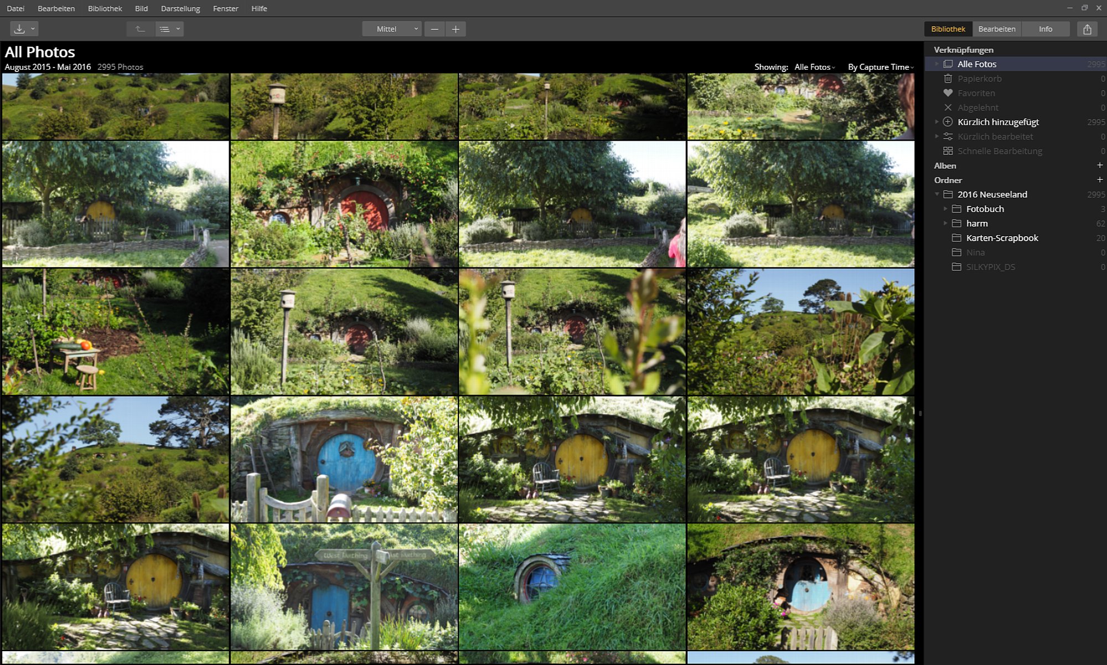Add a folder via Ordner plus
Screen dimensions: 1107x665
1099,180
